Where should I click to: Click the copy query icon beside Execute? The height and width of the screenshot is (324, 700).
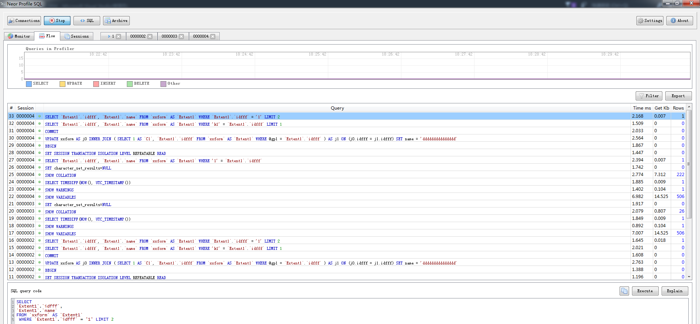(624, 291)
